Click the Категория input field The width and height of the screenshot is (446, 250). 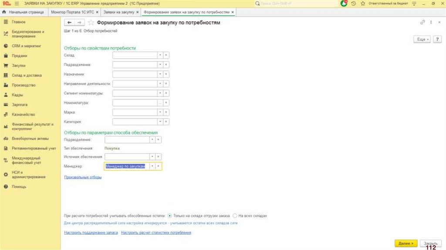[x=135, y=122]
